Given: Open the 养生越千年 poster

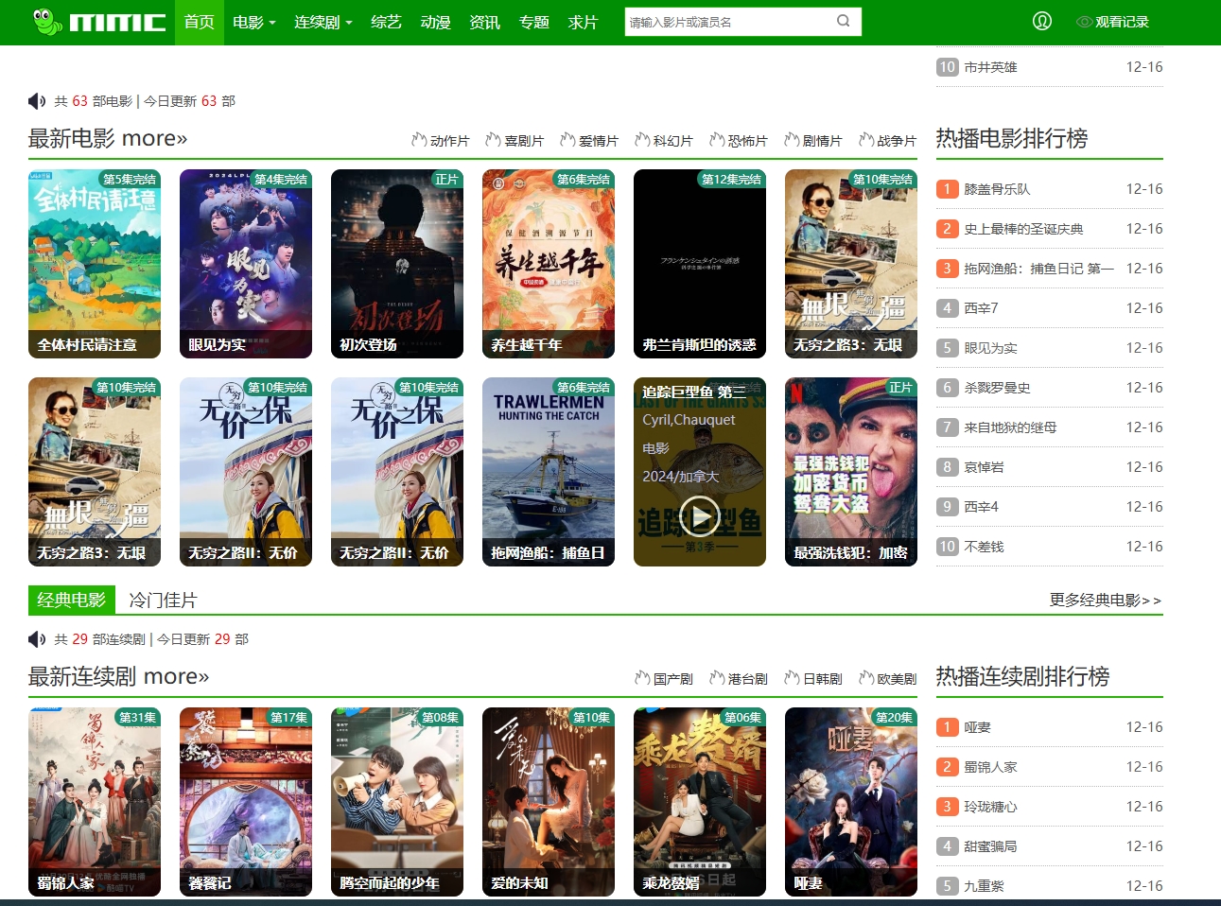Looking at the screenshot, I should [x=549, y=264].
